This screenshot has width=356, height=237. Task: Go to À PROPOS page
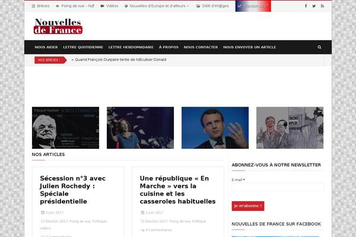coord(169,47)
